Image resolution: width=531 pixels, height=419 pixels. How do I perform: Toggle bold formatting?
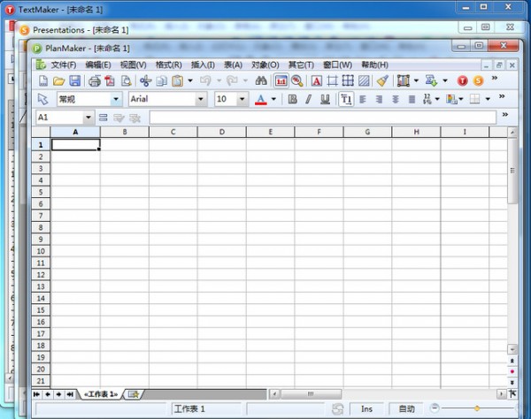tap(292, 99)
